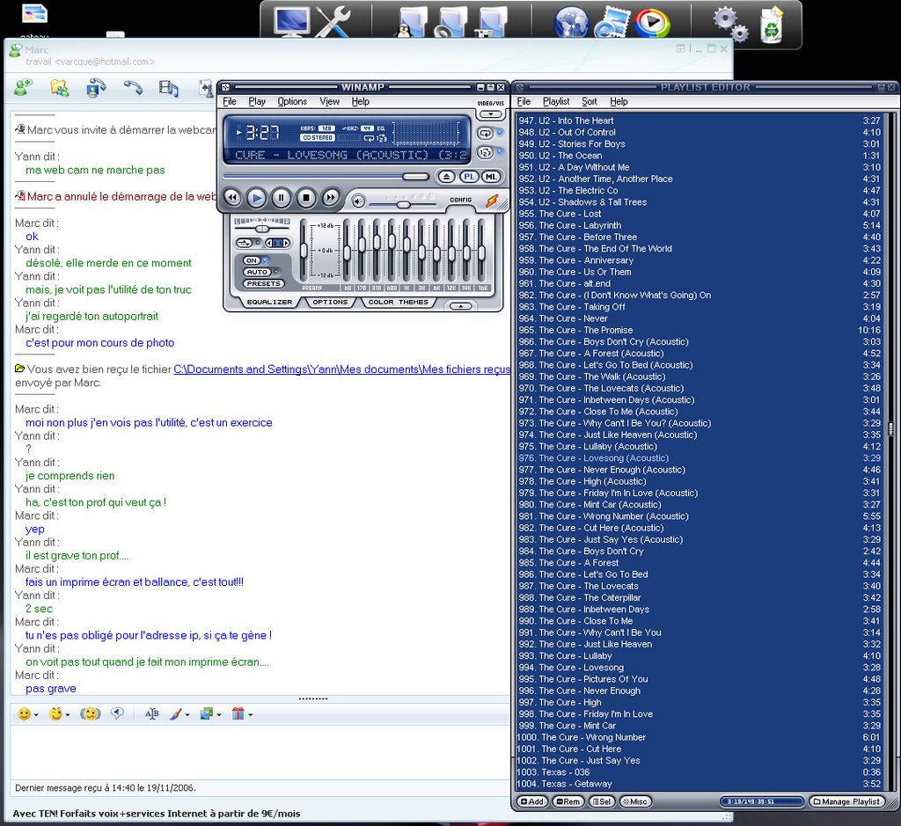Open Winamp's Play menu
The width and height of the screenshot is (901, 826).
[257, 101]
